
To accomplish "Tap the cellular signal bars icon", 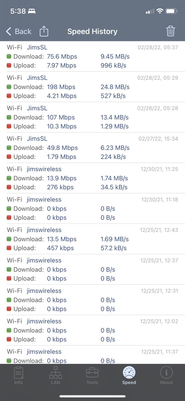I will (150, 12).
